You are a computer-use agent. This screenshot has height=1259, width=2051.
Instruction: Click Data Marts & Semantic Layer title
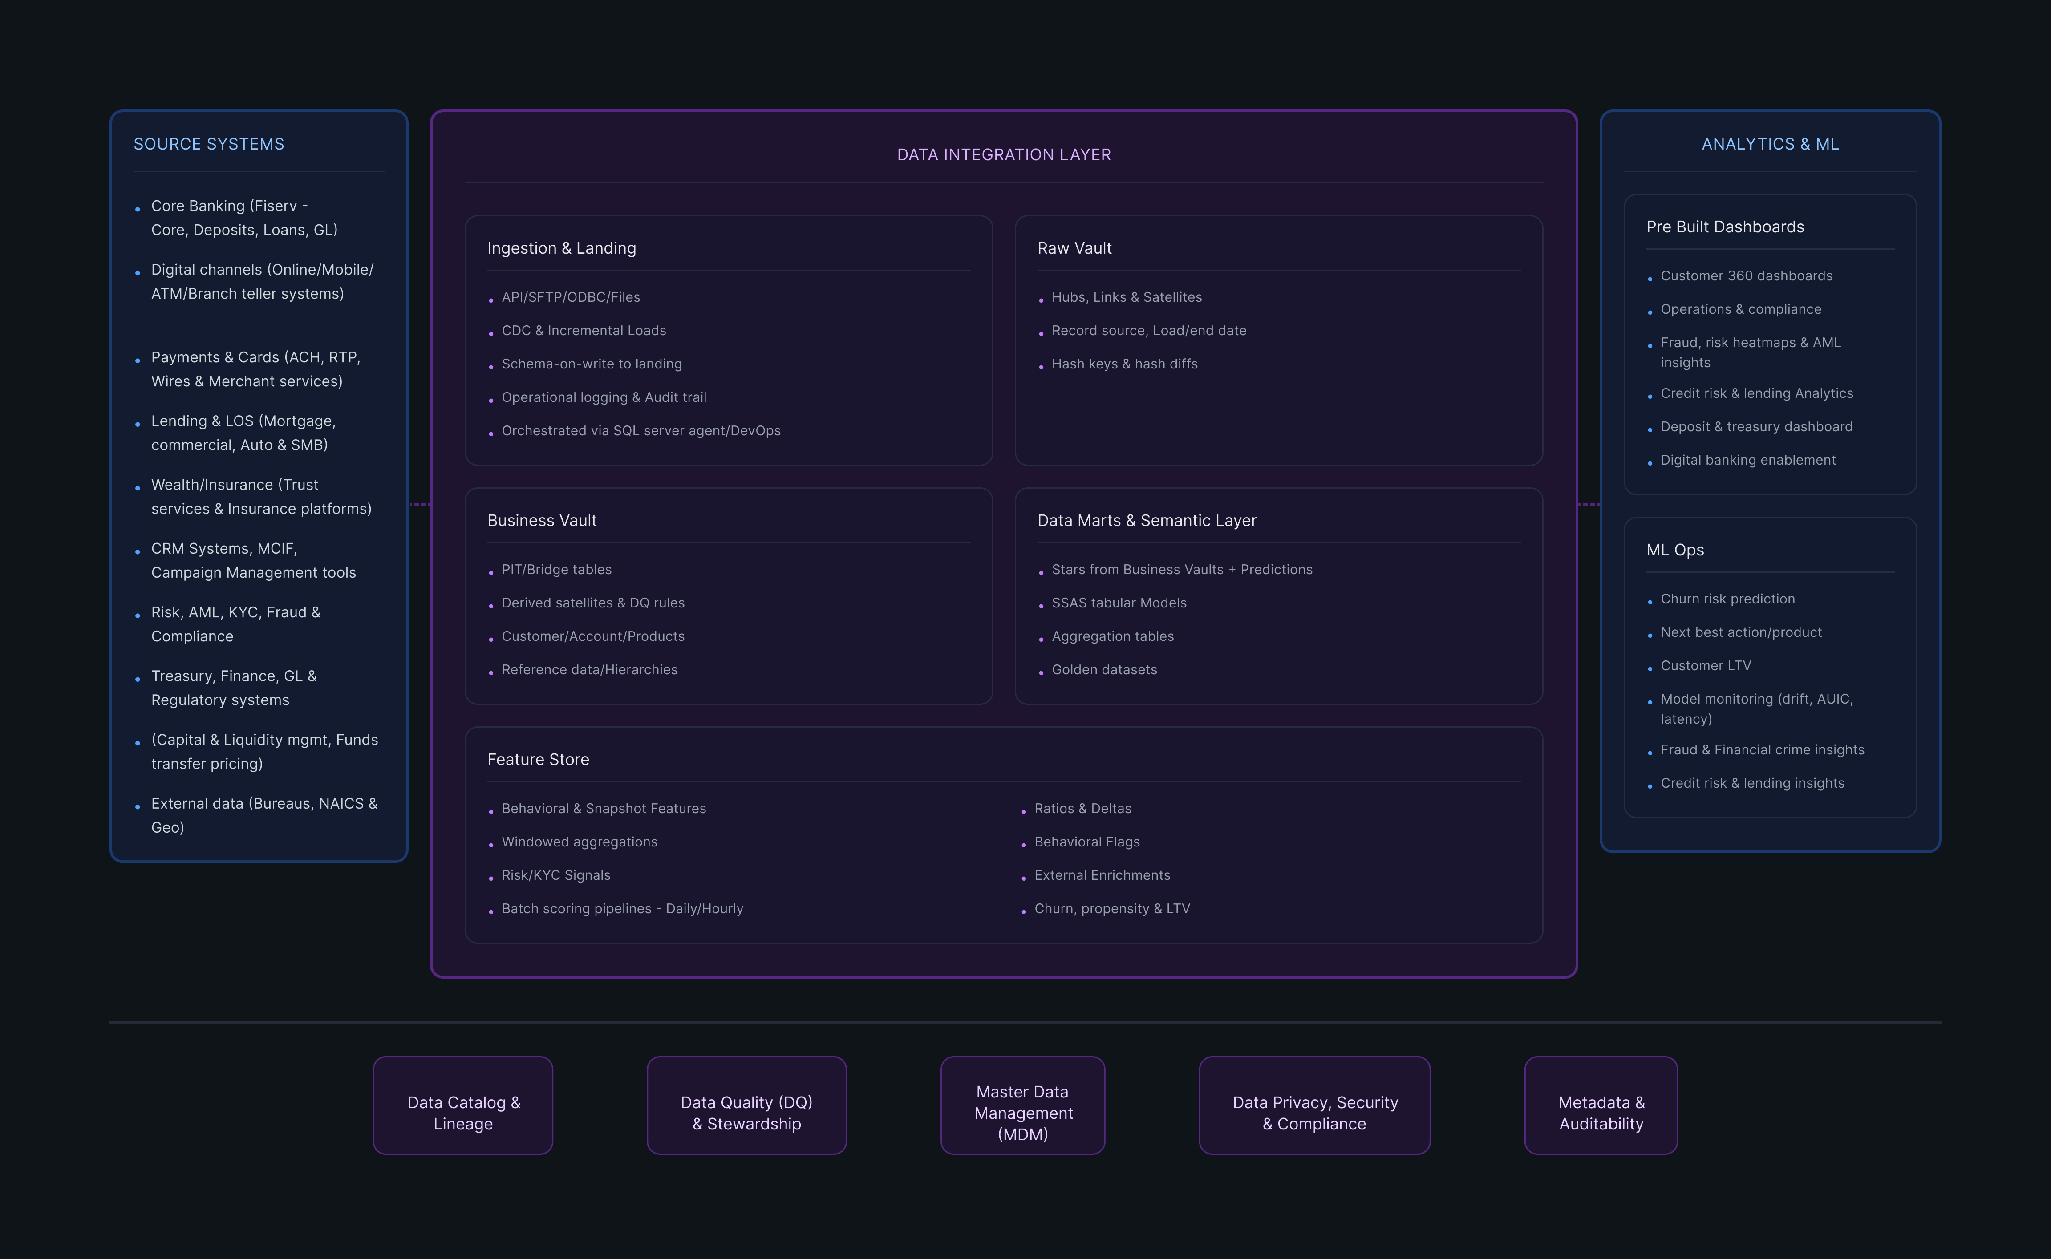pyautogui.click(x=1146, y=520)
